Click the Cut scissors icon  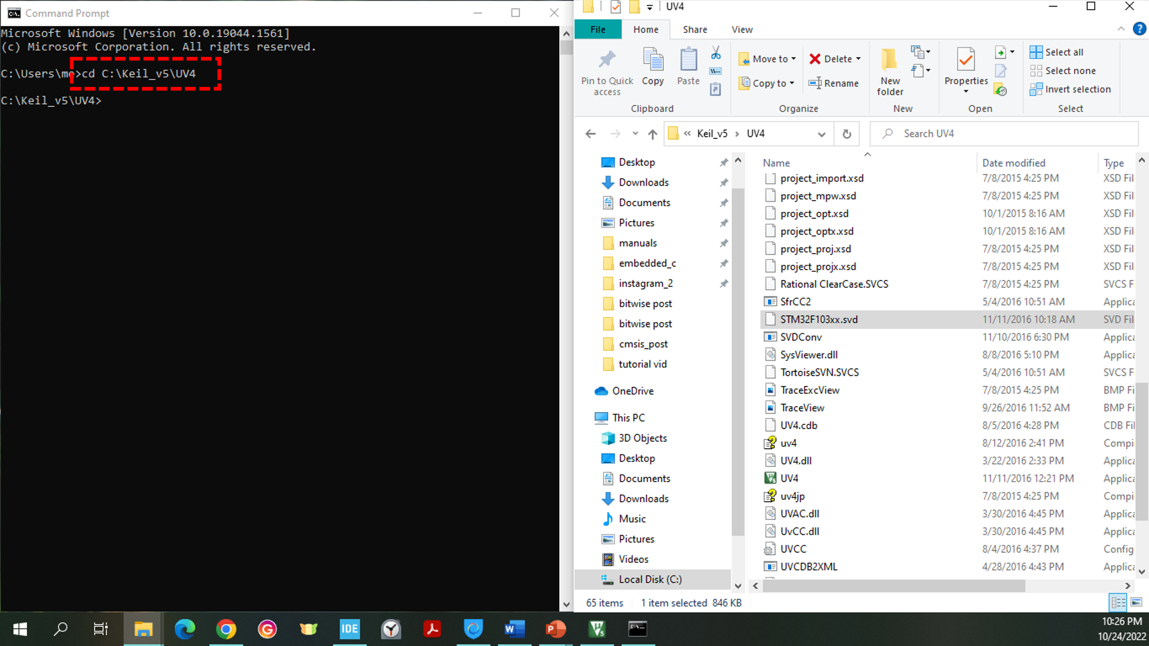point(715,53)
